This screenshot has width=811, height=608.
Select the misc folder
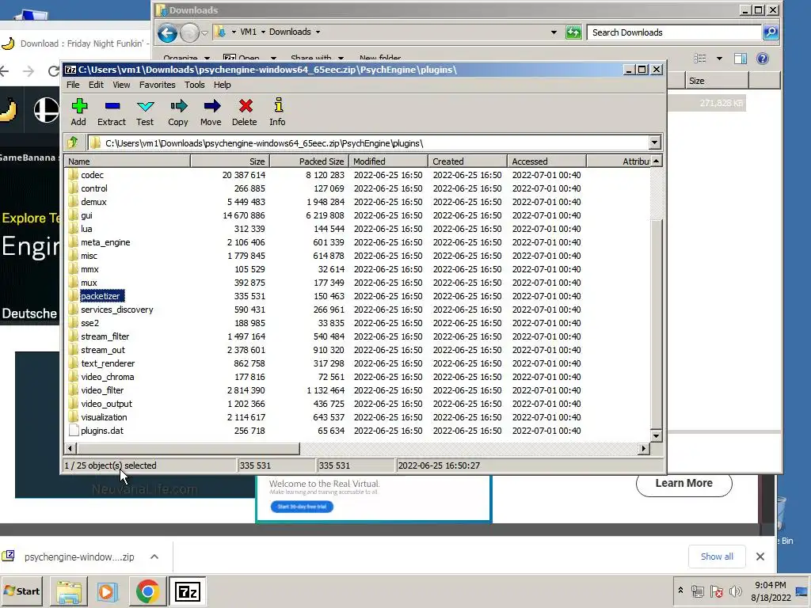tap(89, 256)
